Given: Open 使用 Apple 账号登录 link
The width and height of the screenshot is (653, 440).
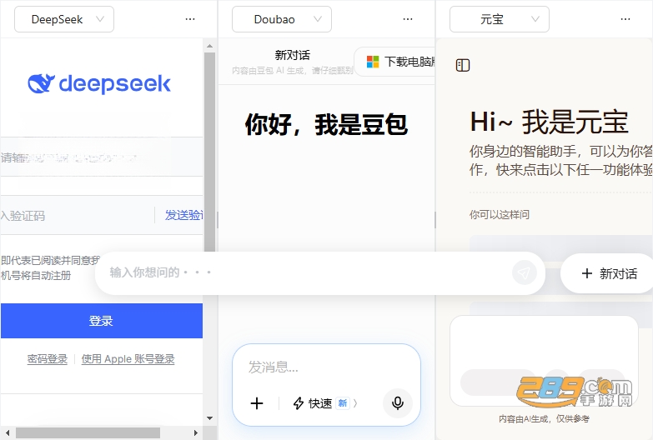Looking at the screenshot, I should tap(128, 359).
